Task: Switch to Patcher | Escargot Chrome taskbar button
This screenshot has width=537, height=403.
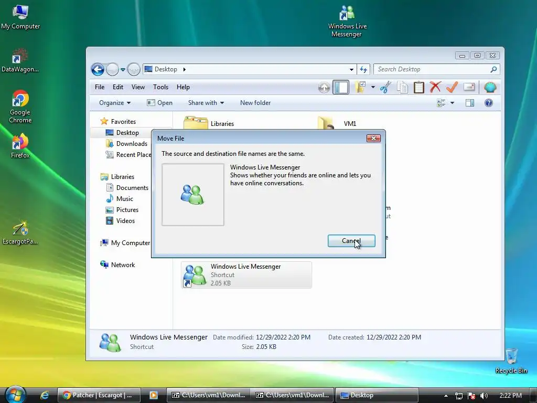Action: click(99, 395)
